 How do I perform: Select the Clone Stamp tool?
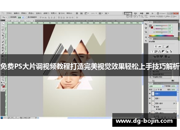pos(3,47)
